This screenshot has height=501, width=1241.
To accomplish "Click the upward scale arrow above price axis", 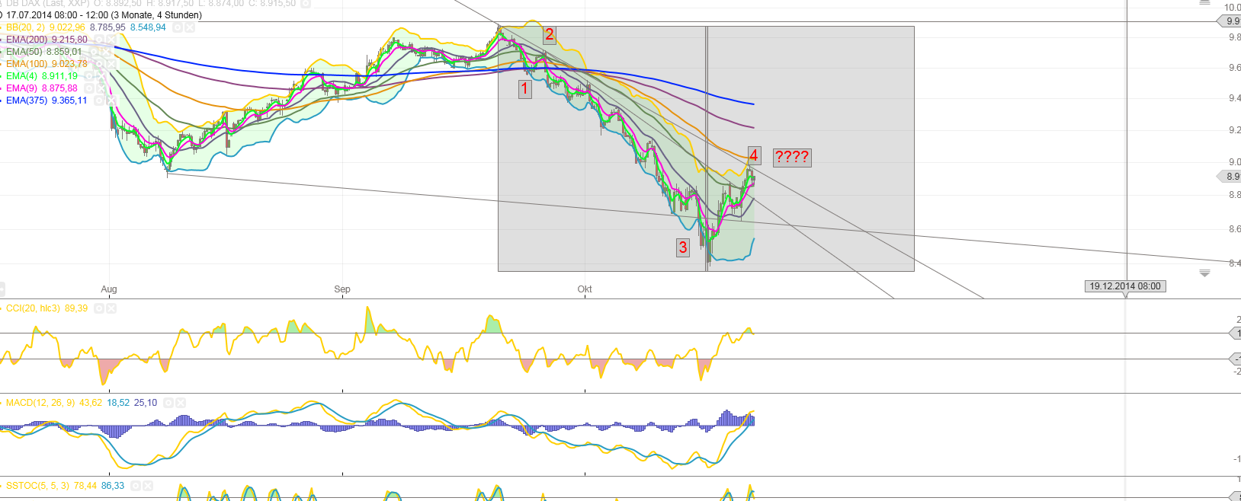I will point(1204,3).
